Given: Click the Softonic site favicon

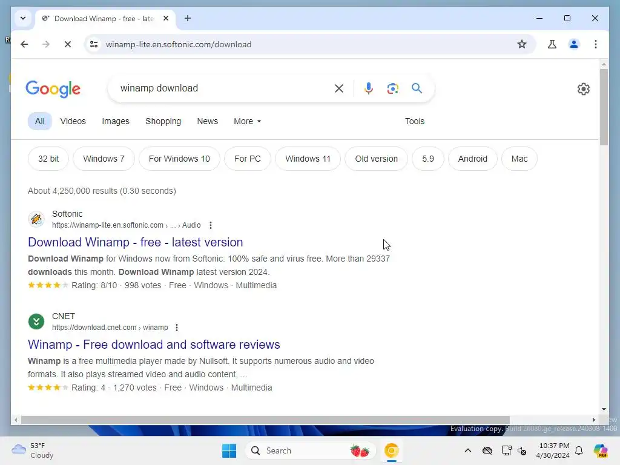Looking at the screenshot, I should click(x=36, y=219).
